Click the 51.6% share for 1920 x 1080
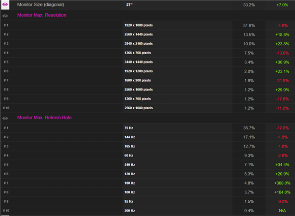The height and width of the screenshot is (216, 295). click(249, 25)
